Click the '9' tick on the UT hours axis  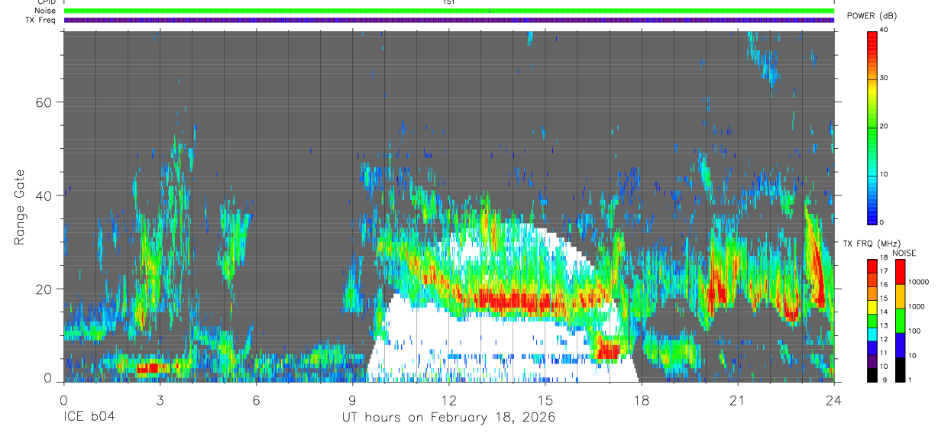(353, 400)
